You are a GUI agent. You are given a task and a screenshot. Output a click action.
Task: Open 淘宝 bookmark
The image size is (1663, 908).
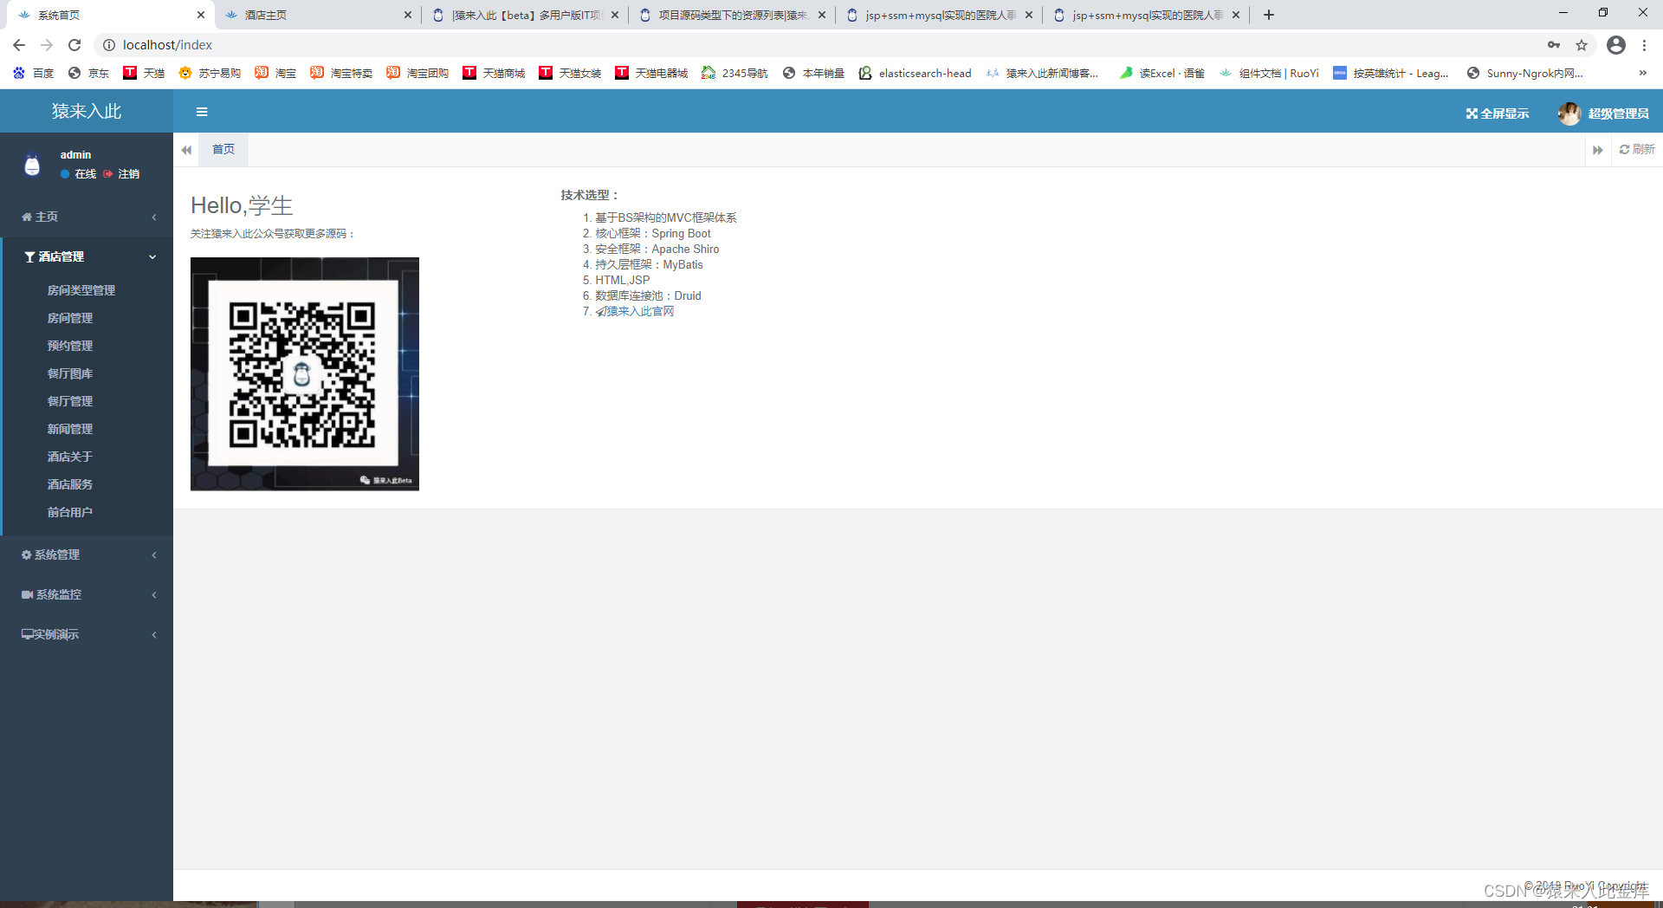275,74
